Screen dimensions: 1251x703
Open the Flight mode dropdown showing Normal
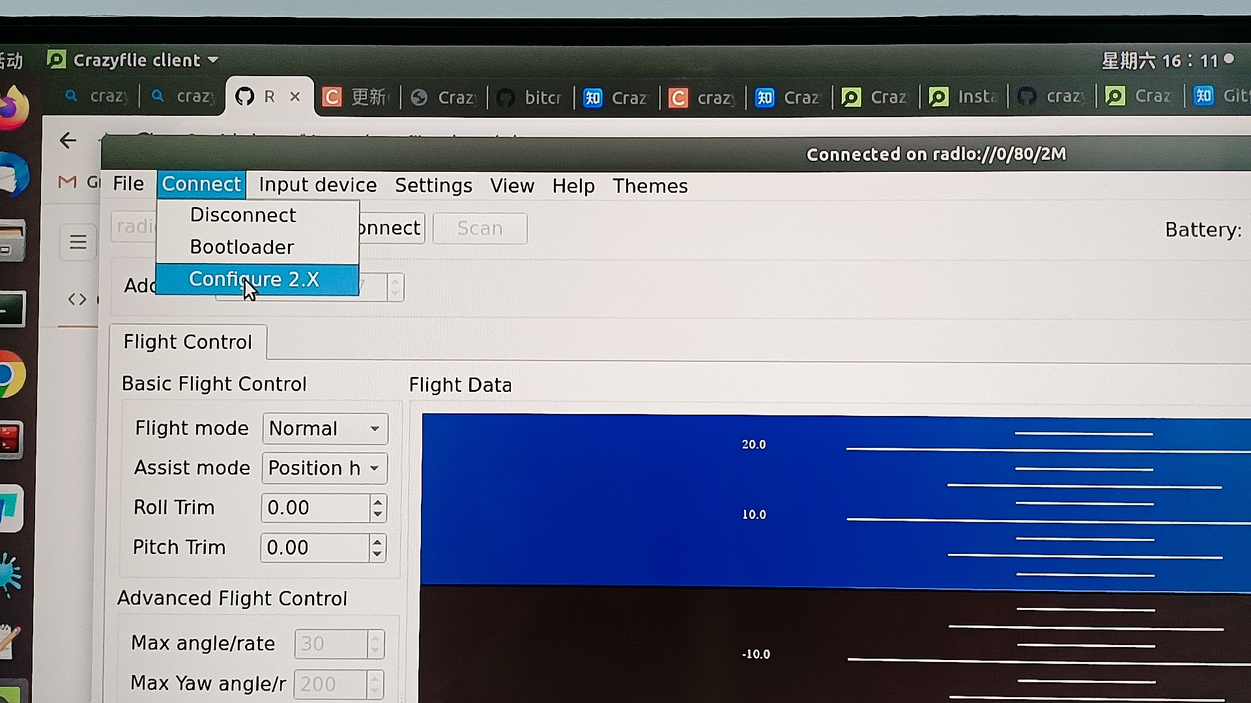pyautogui.click(x=324, y=428)
